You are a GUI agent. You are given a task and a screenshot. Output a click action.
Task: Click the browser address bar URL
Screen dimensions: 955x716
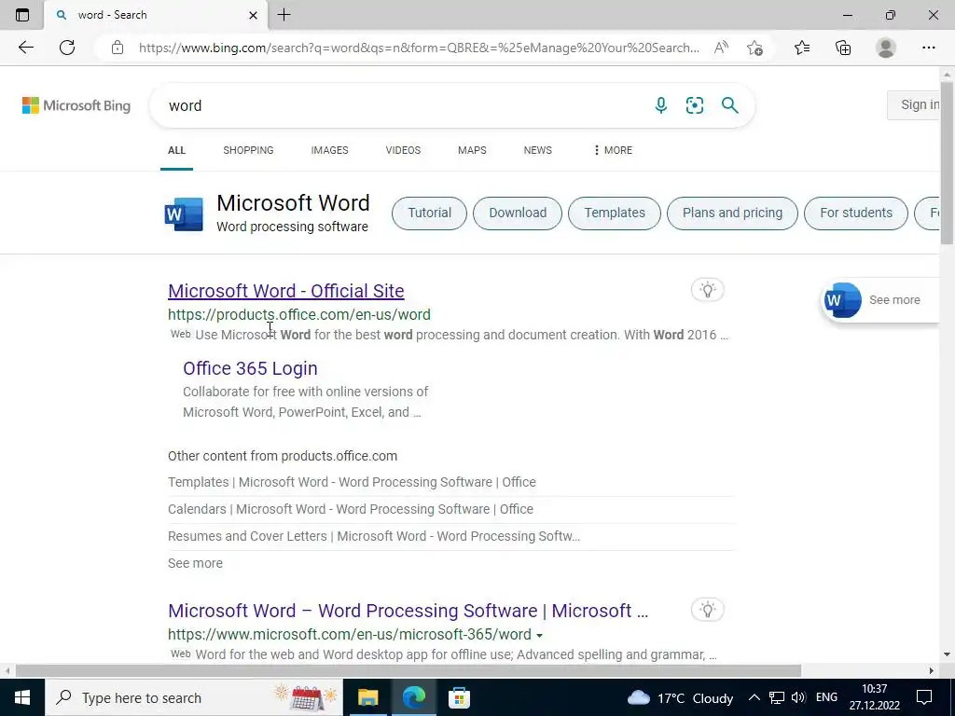[x=419, y=48]
